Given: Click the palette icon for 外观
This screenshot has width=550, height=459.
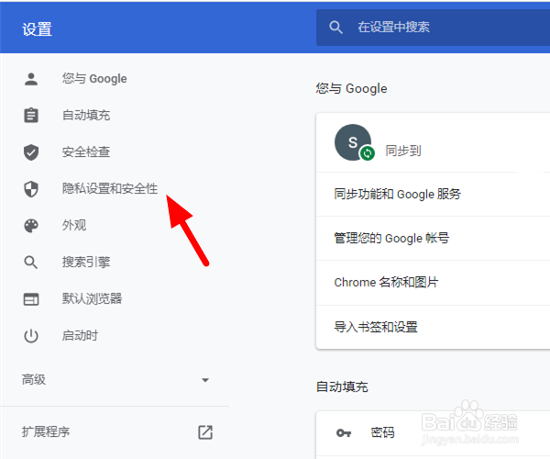Looking at the screenshot, I should (31, 226).
